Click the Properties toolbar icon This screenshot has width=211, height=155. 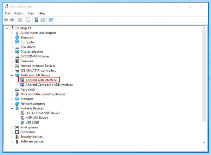(28, 20)
